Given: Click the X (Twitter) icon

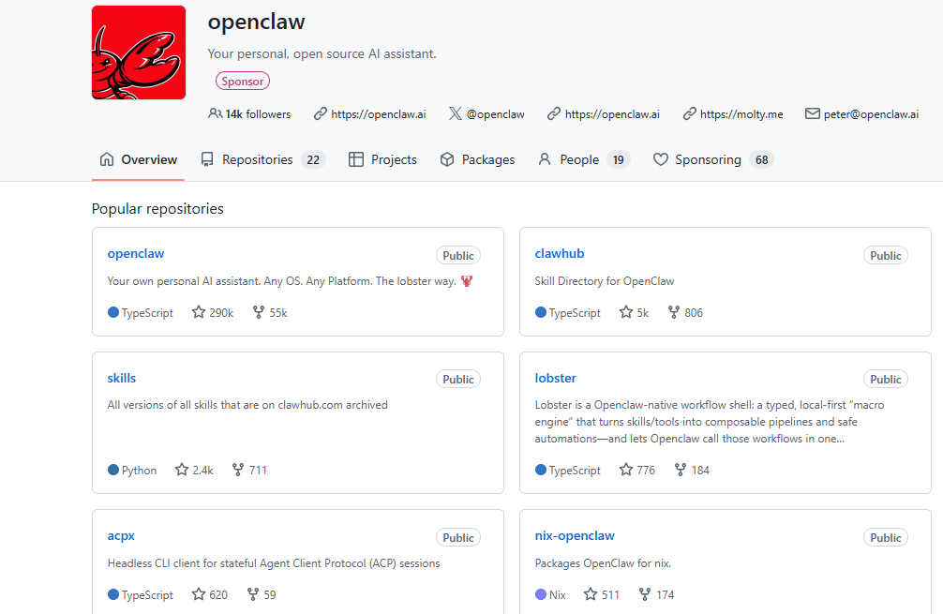Looking at the screenshot, I should [454, 113].
